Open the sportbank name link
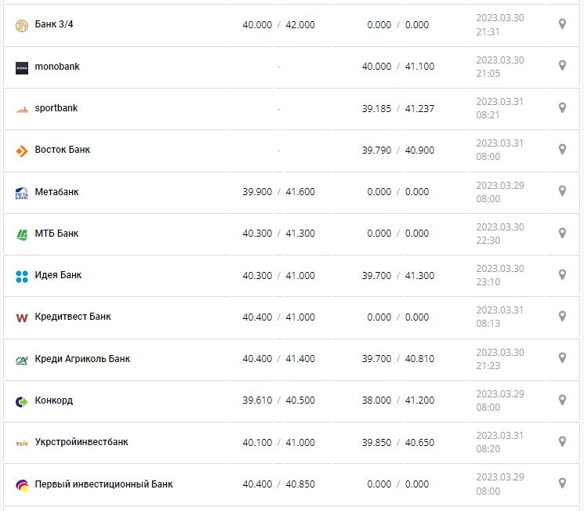The image size is (584, 511). coord(56,108)
